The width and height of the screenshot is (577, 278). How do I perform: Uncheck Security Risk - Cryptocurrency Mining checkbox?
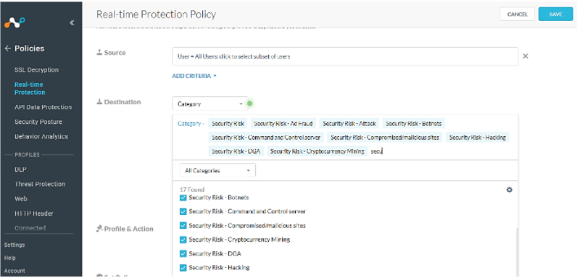point(183,240)
